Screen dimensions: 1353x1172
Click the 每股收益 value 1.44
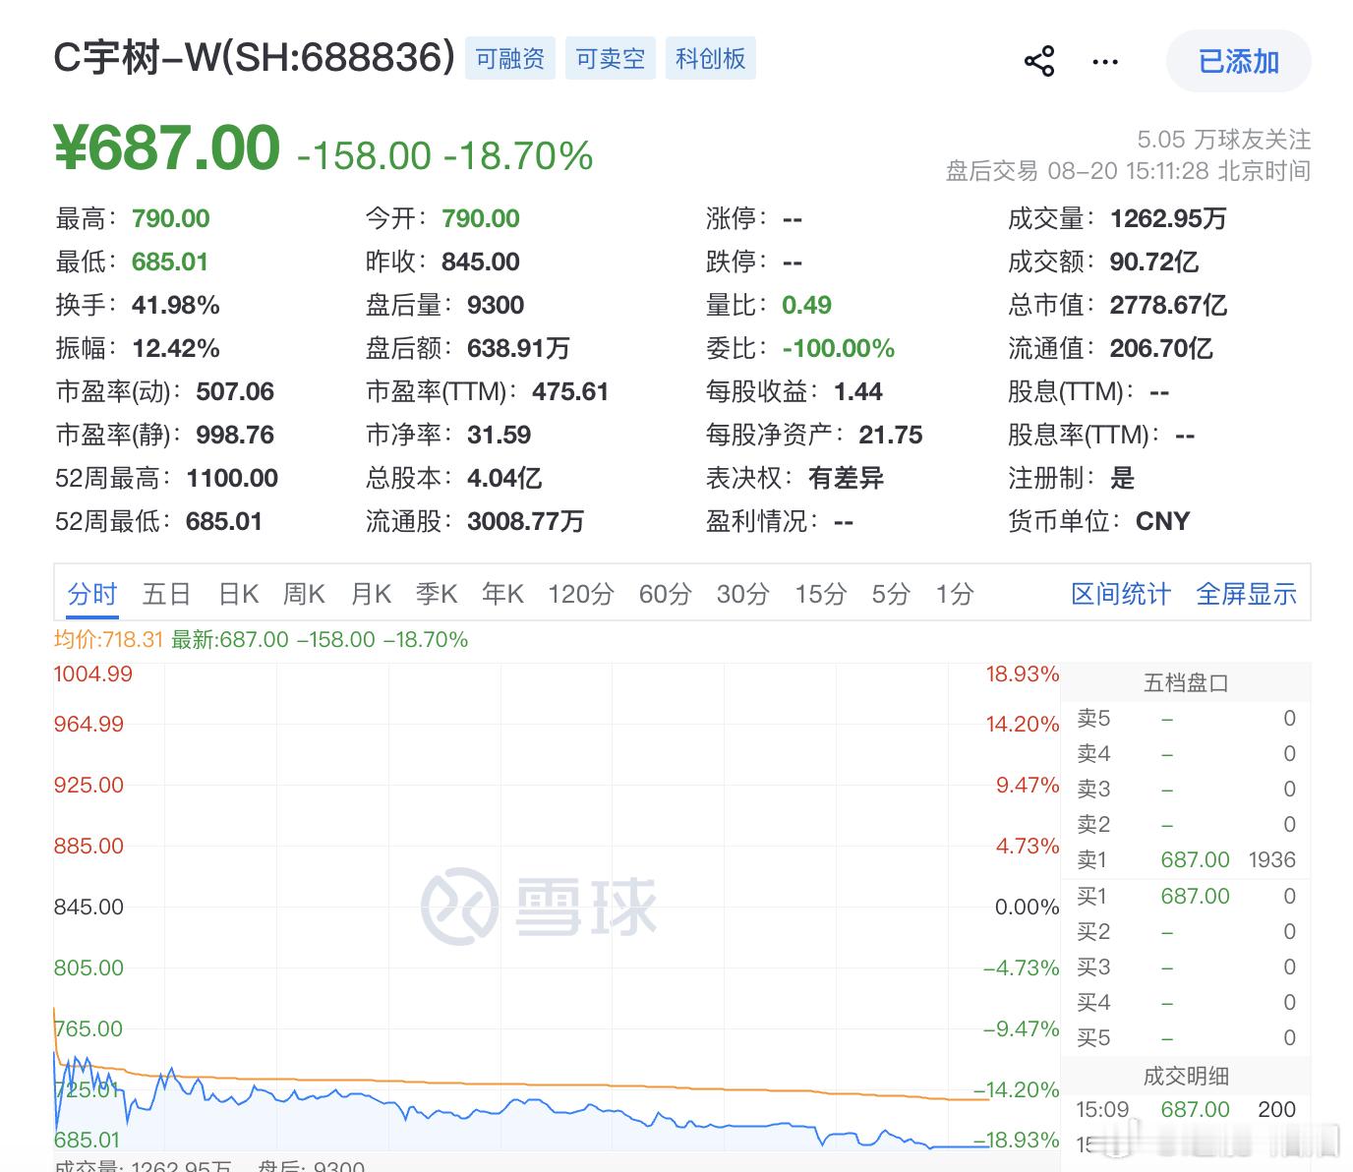point(858,391)
